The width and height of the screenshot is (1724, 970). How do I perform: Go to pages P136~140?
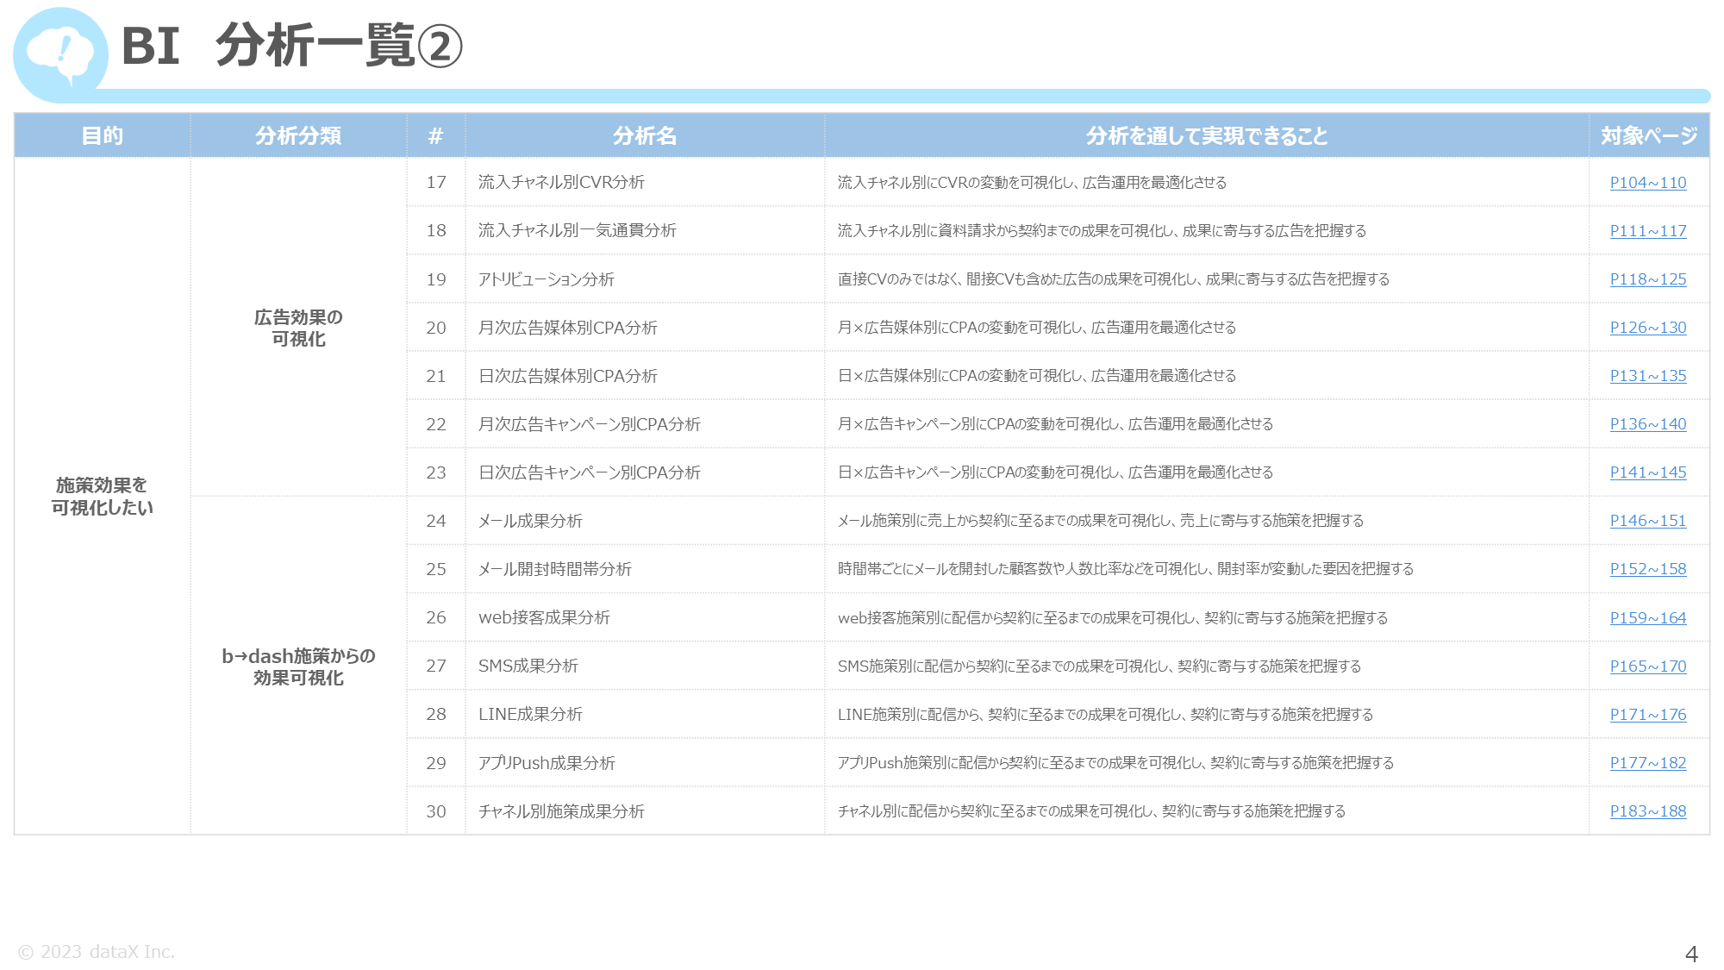(1647, 424)
